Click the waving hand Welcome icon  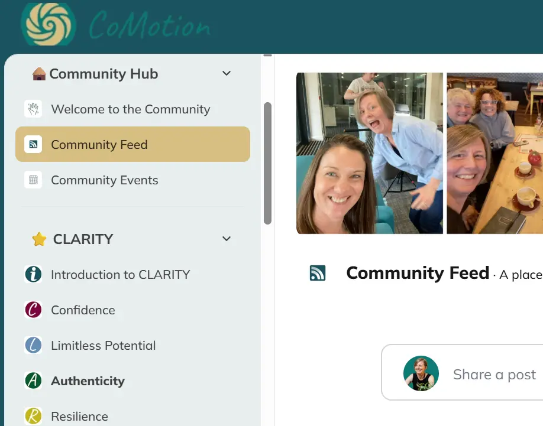pyautogui.click(x=33, y=109)
